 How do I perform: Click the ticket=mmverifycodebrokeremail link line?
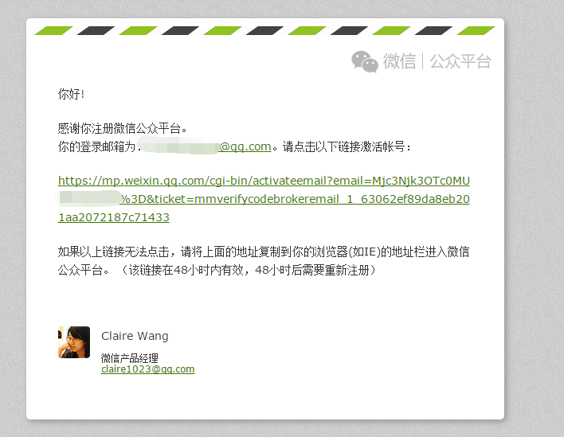pos(295,199)
